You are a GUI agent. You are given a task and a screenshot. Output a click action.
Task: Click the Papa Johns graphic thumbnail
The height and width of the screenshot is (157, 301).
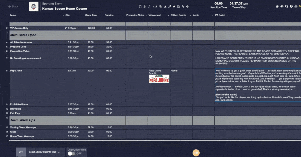pos(159,79)
